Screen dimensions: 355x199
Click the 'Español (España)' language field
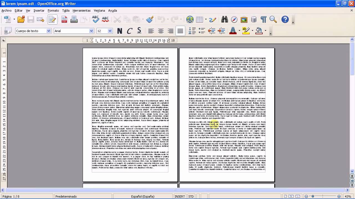point(143,197)
